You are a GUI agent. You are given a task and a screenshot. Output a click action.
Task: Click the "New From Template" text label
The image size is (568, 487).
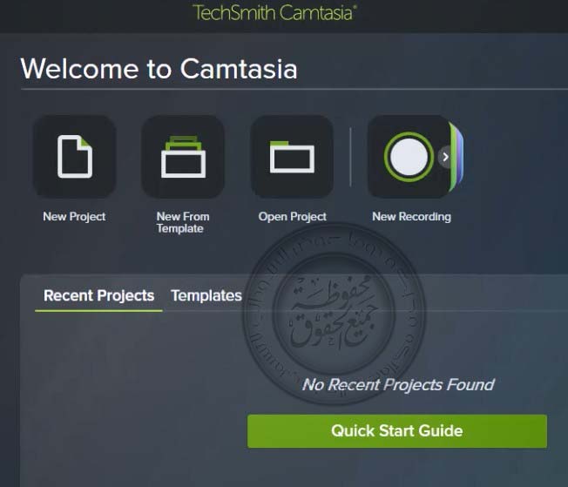pos(183,222)
